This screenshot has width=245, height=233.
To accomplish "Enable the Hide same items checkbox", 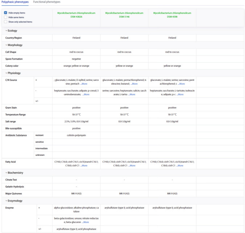I will tap(6, 17).
